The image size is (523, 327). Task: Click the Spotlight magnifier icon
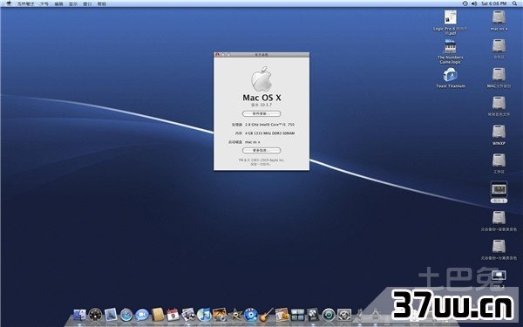click(x=514, y=3)
